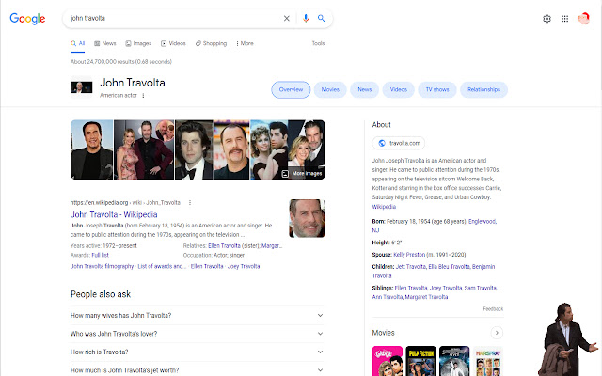Switch to the Videos search tab
602x376 pixels.
pyautogui.click(x=173, y=43)
